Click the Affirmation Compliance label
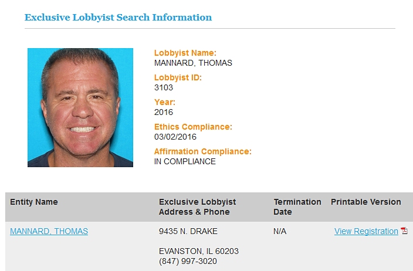This screenshot has width=413, height=271. [x=203, y=151]
